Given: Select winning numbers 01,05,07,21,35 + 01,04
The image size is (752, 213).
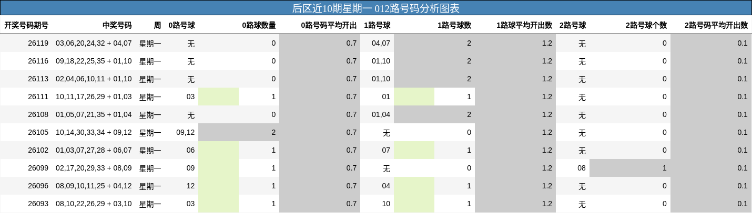Looking at the screenshot, I should [x=94, y=114].
